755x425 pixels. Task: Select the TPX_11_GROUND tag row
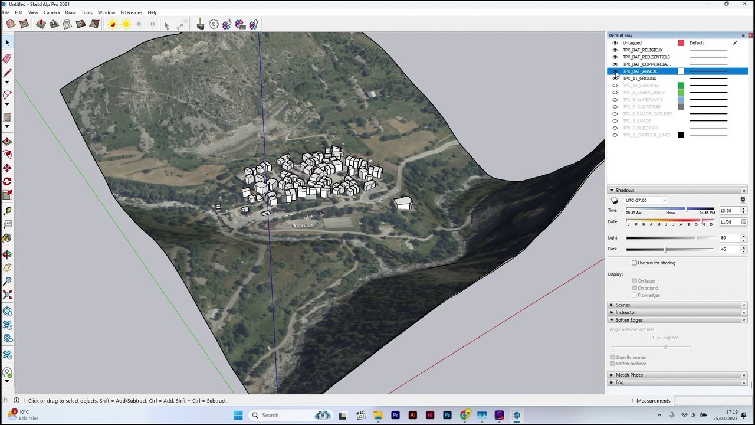677,79
